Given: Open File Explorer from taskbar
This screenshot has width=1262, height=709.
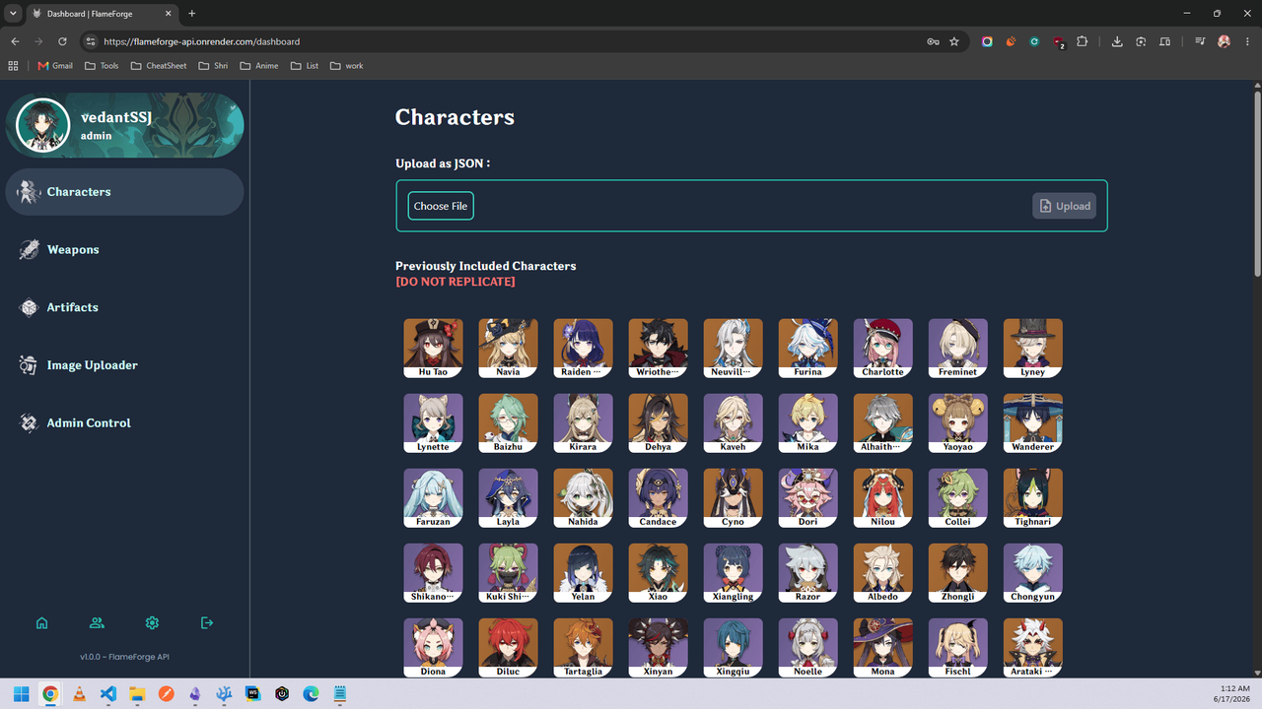Looking at the screenshot, I should click(x=137, y=694).
